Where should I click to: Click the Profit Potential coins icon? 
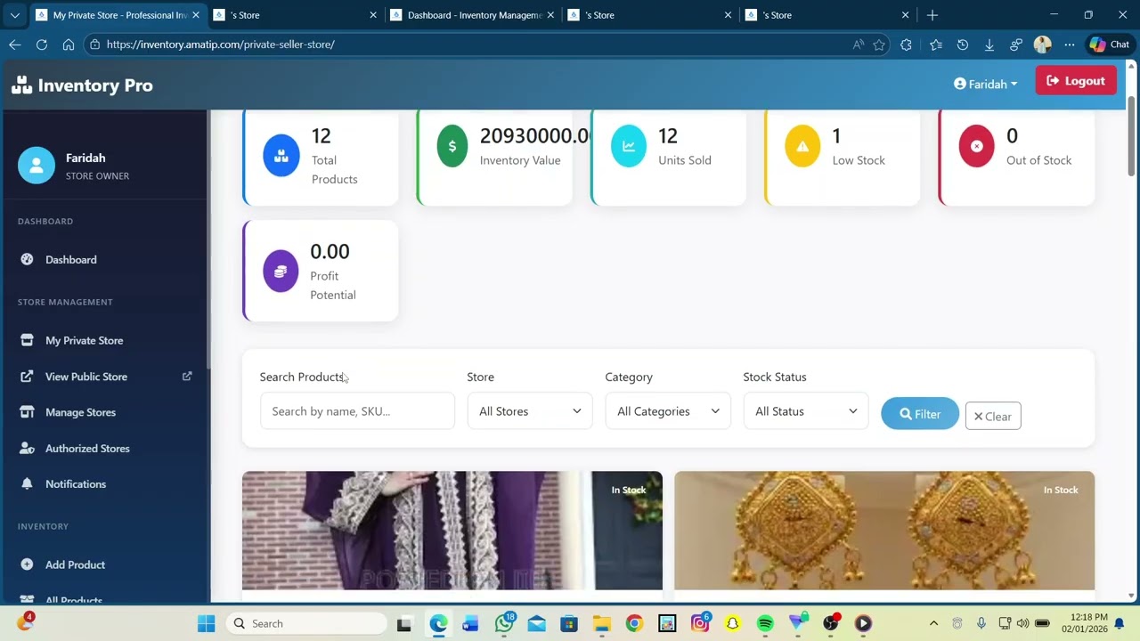point(281,272)
